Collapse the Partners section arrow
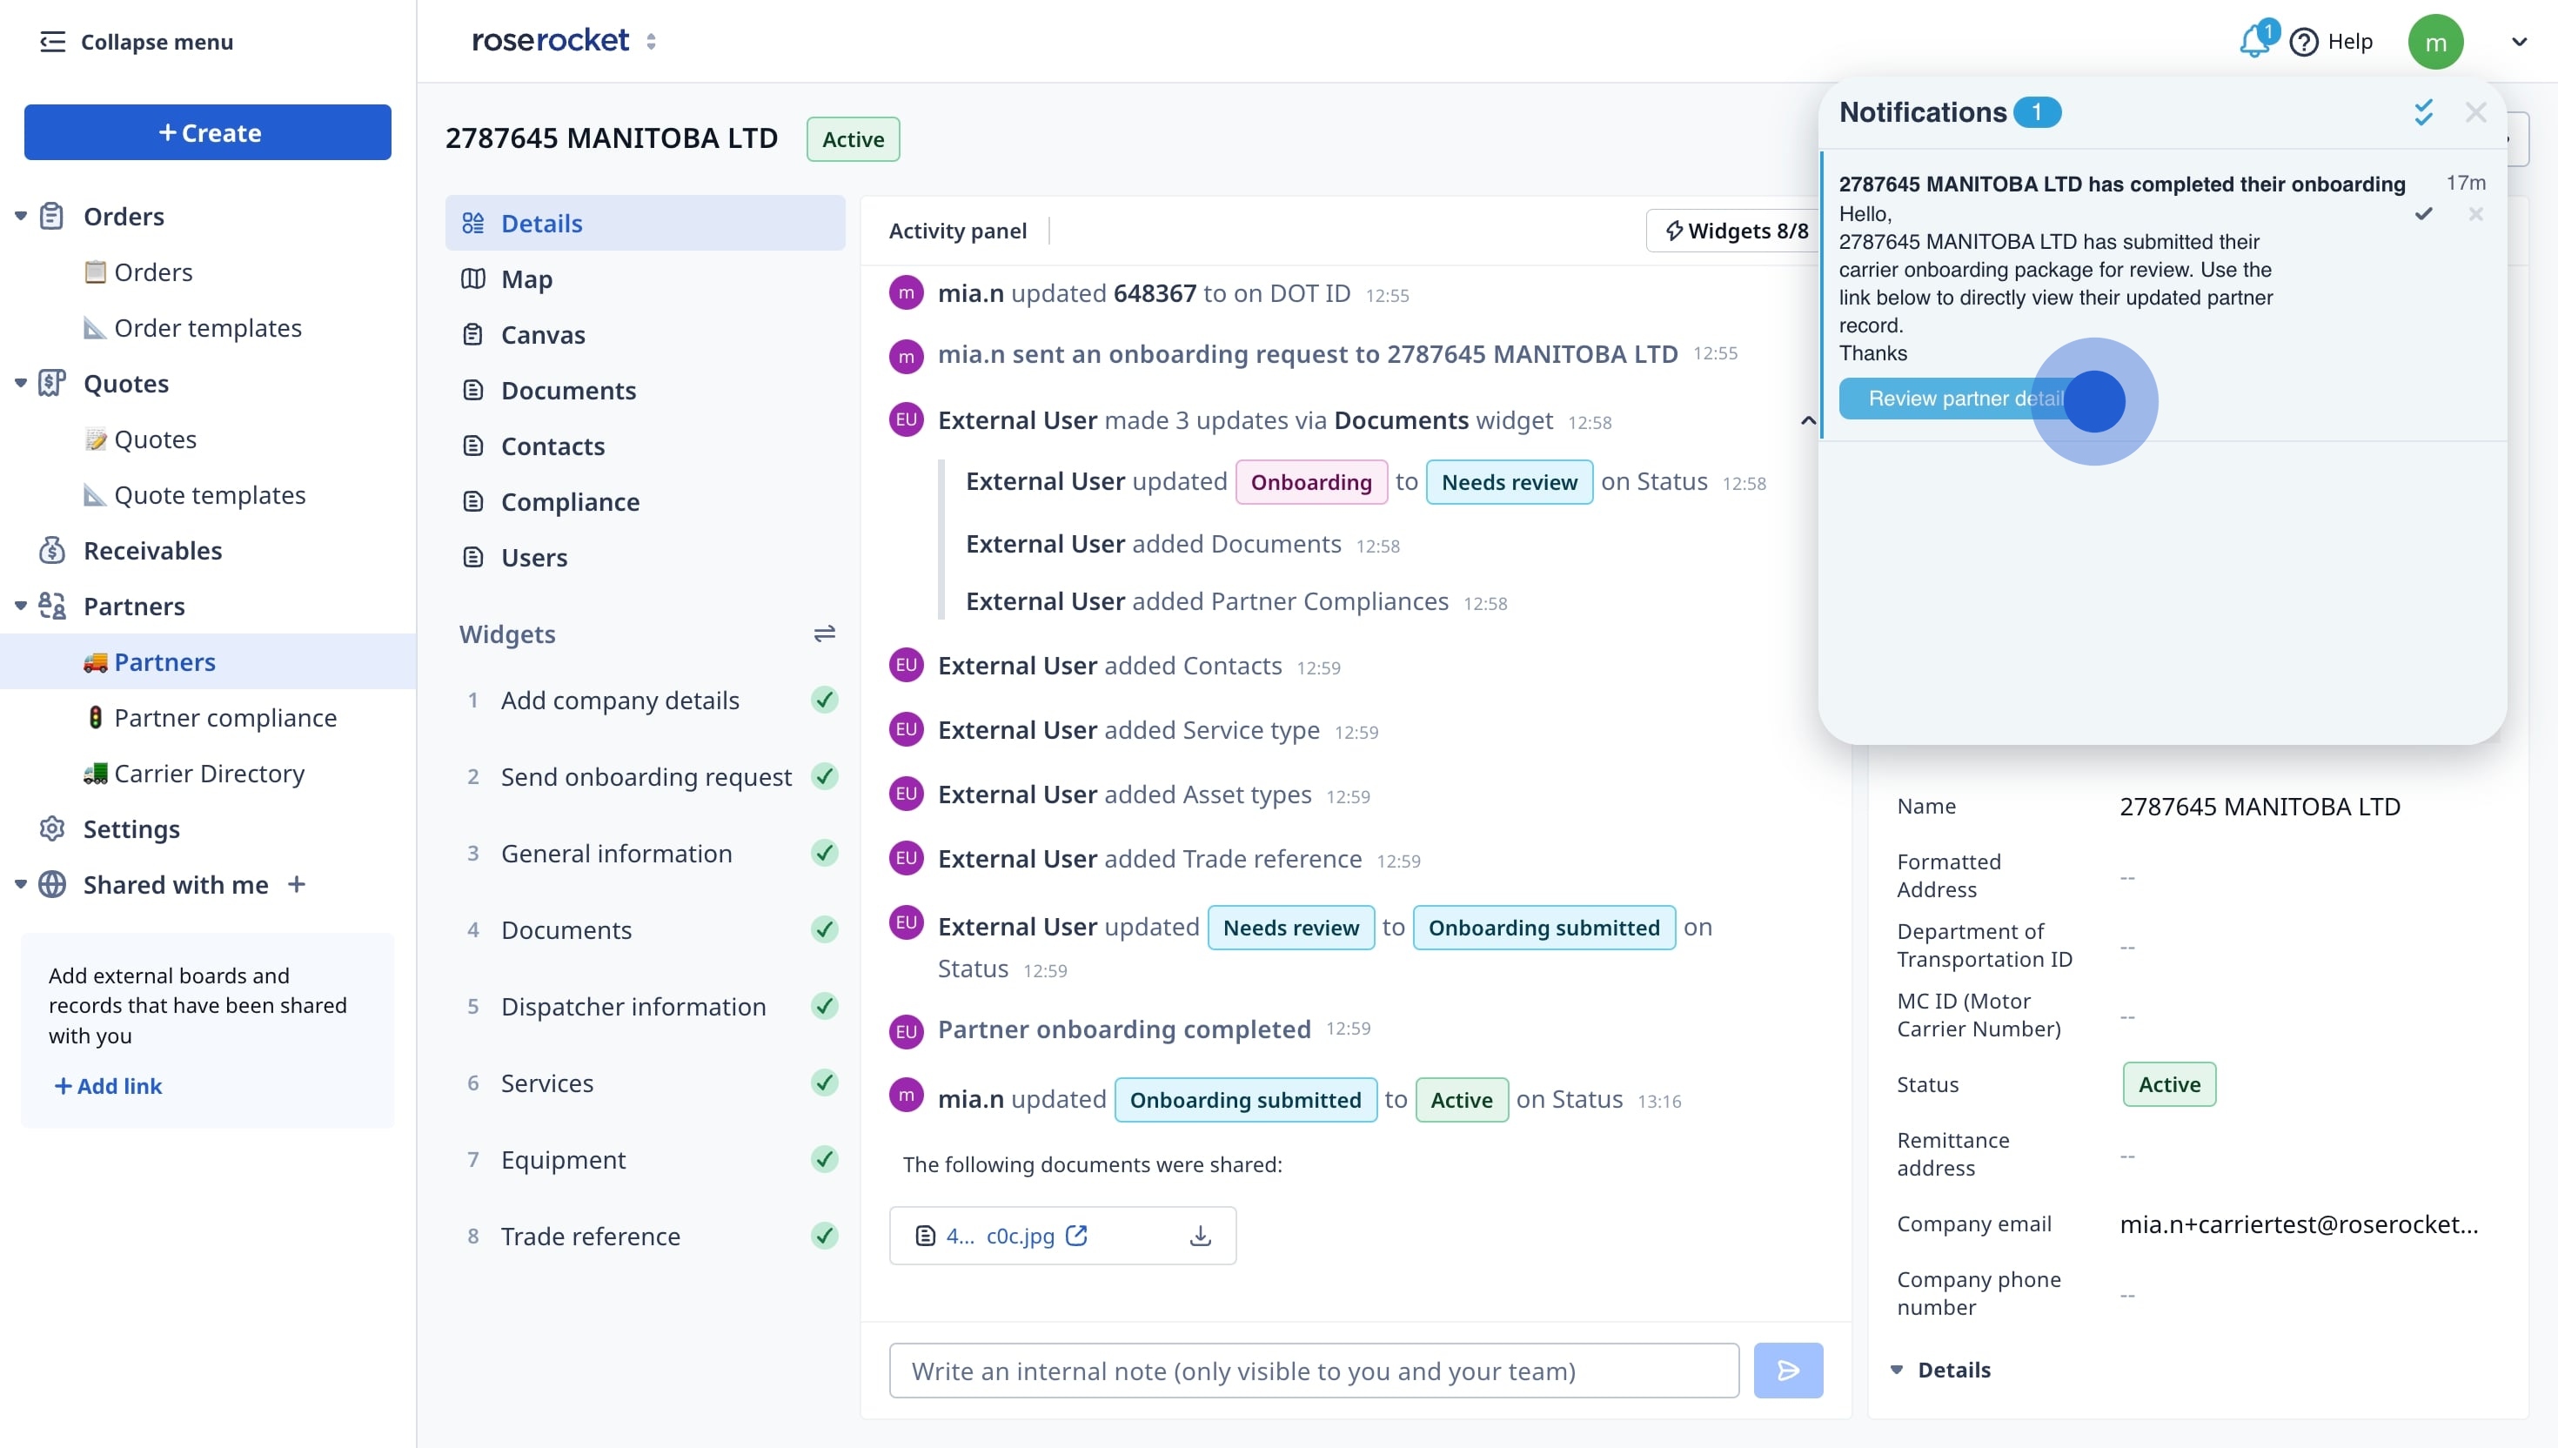Screen dimensions: 2558x1448 click(x=20, y=606)
